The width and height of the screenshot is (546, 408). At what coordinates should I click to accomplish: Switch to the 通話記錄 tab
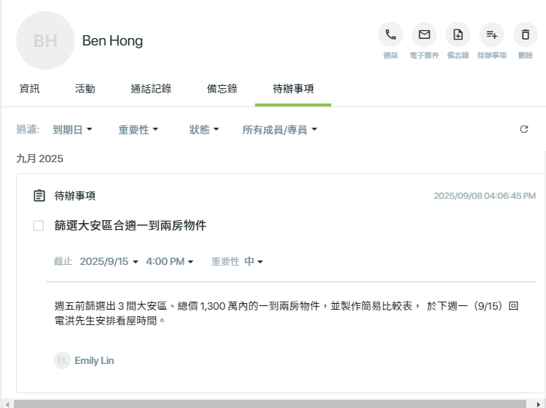coord(151,89)
